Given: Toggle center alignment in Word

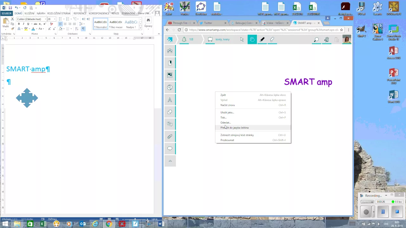Looking at the screenshot, I should pyautogui.click(x=65, y=24).
